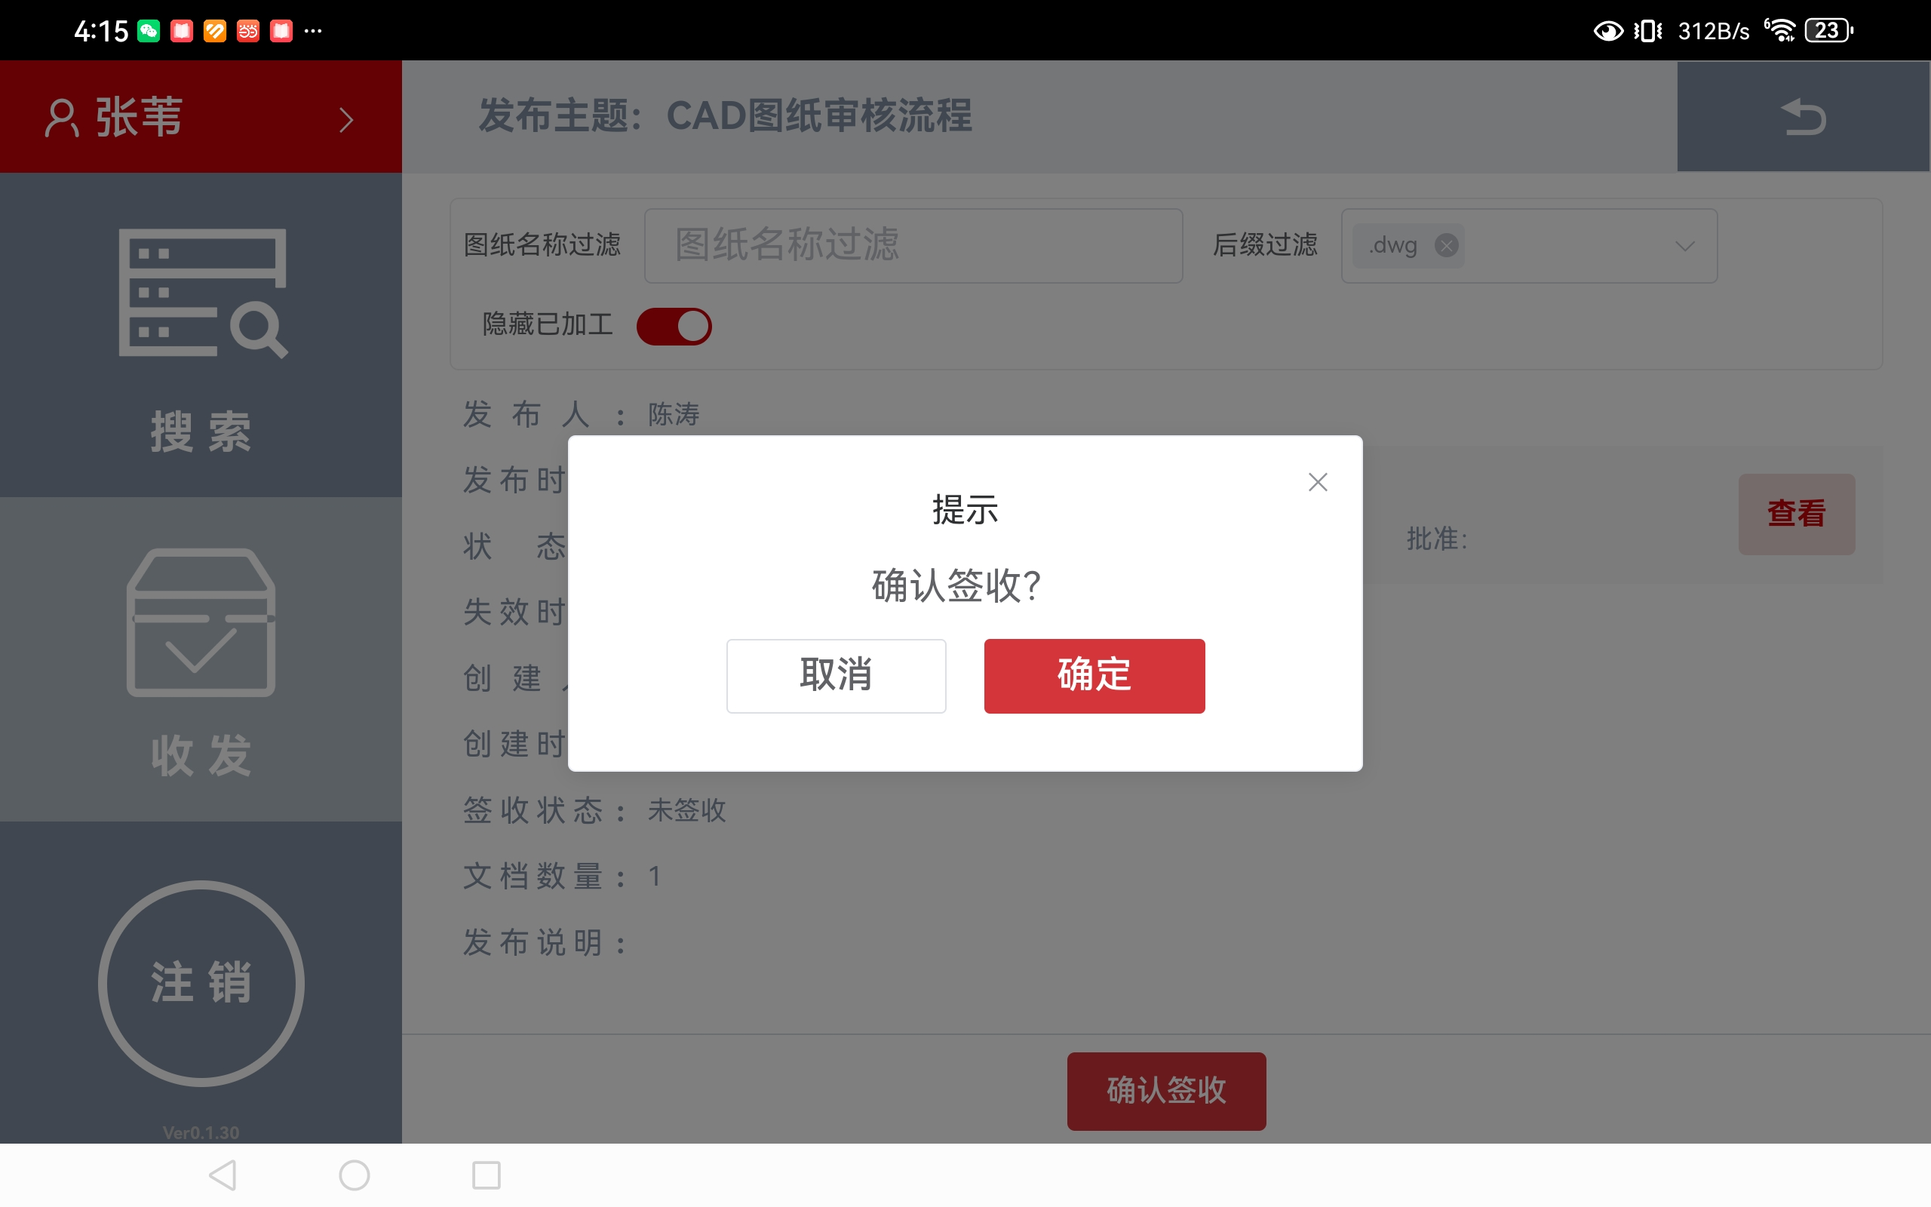
Task: Click the back arrow icon top right
Action: [1804, 116]
